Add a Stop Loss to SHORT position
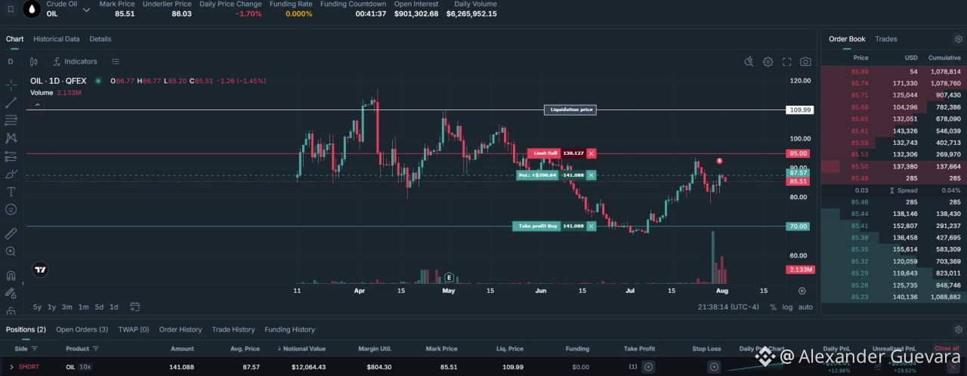 [x=714, y=367]
